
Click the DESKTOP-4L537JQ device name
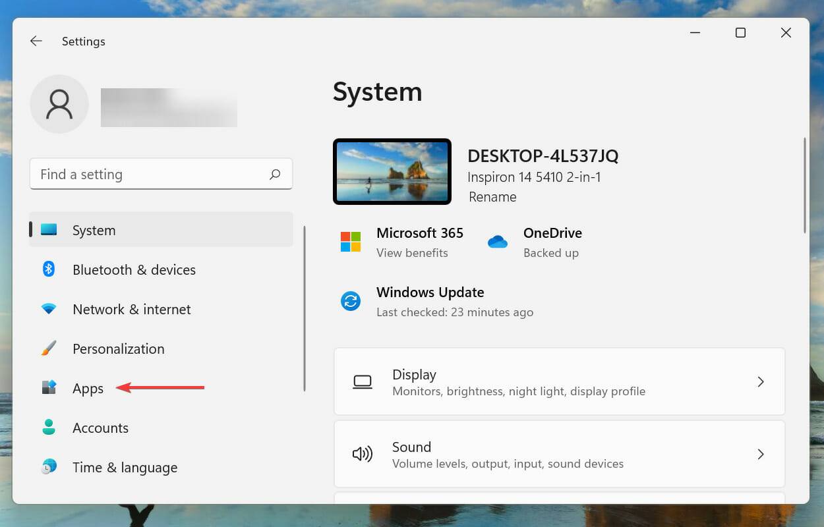point(543,156)
